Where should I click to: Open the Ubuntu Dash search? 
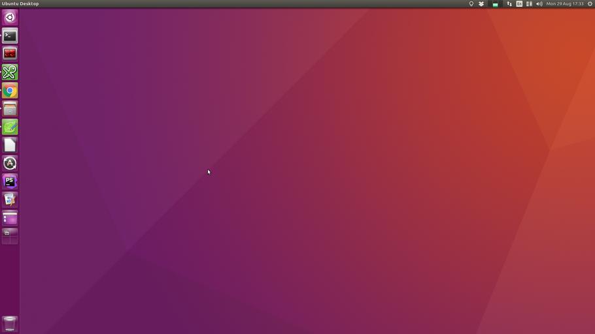pos(10,18)
